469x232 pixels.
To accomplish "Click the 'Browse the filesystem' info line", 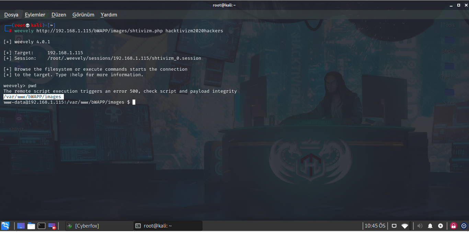I will 95,69.
